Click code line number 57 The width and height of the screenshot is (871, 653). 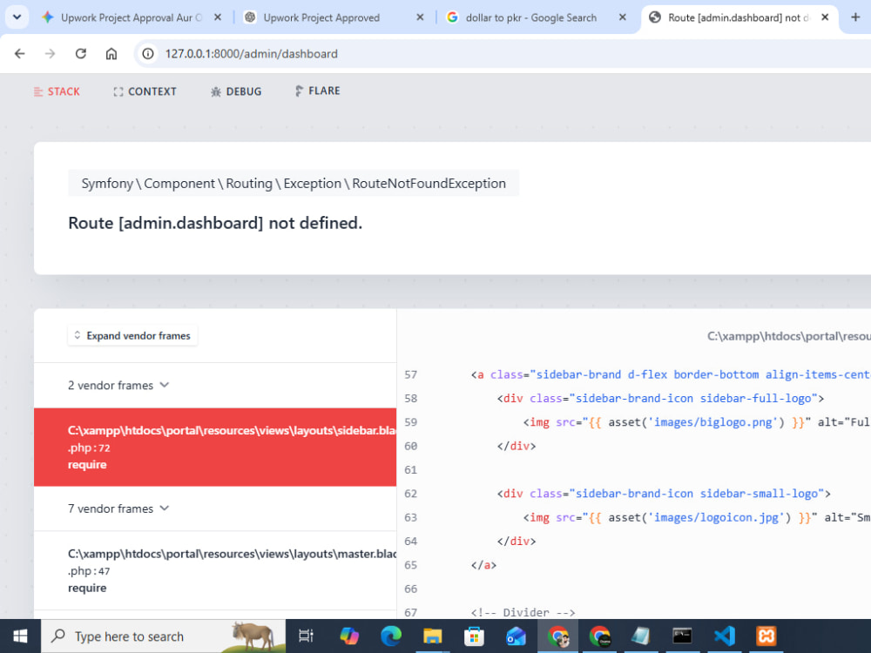410,374
